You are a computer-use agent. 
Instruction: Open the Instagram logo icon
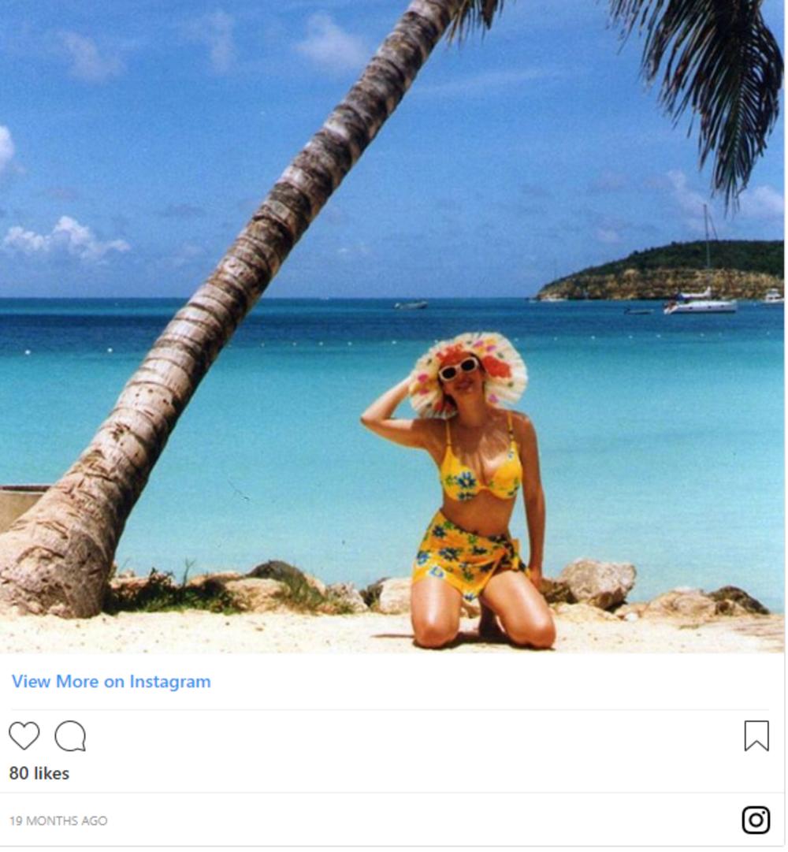(756, 821)
